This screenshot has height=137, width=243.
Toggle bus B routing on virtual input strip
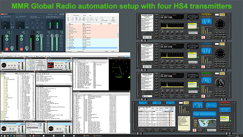(37, 39)
